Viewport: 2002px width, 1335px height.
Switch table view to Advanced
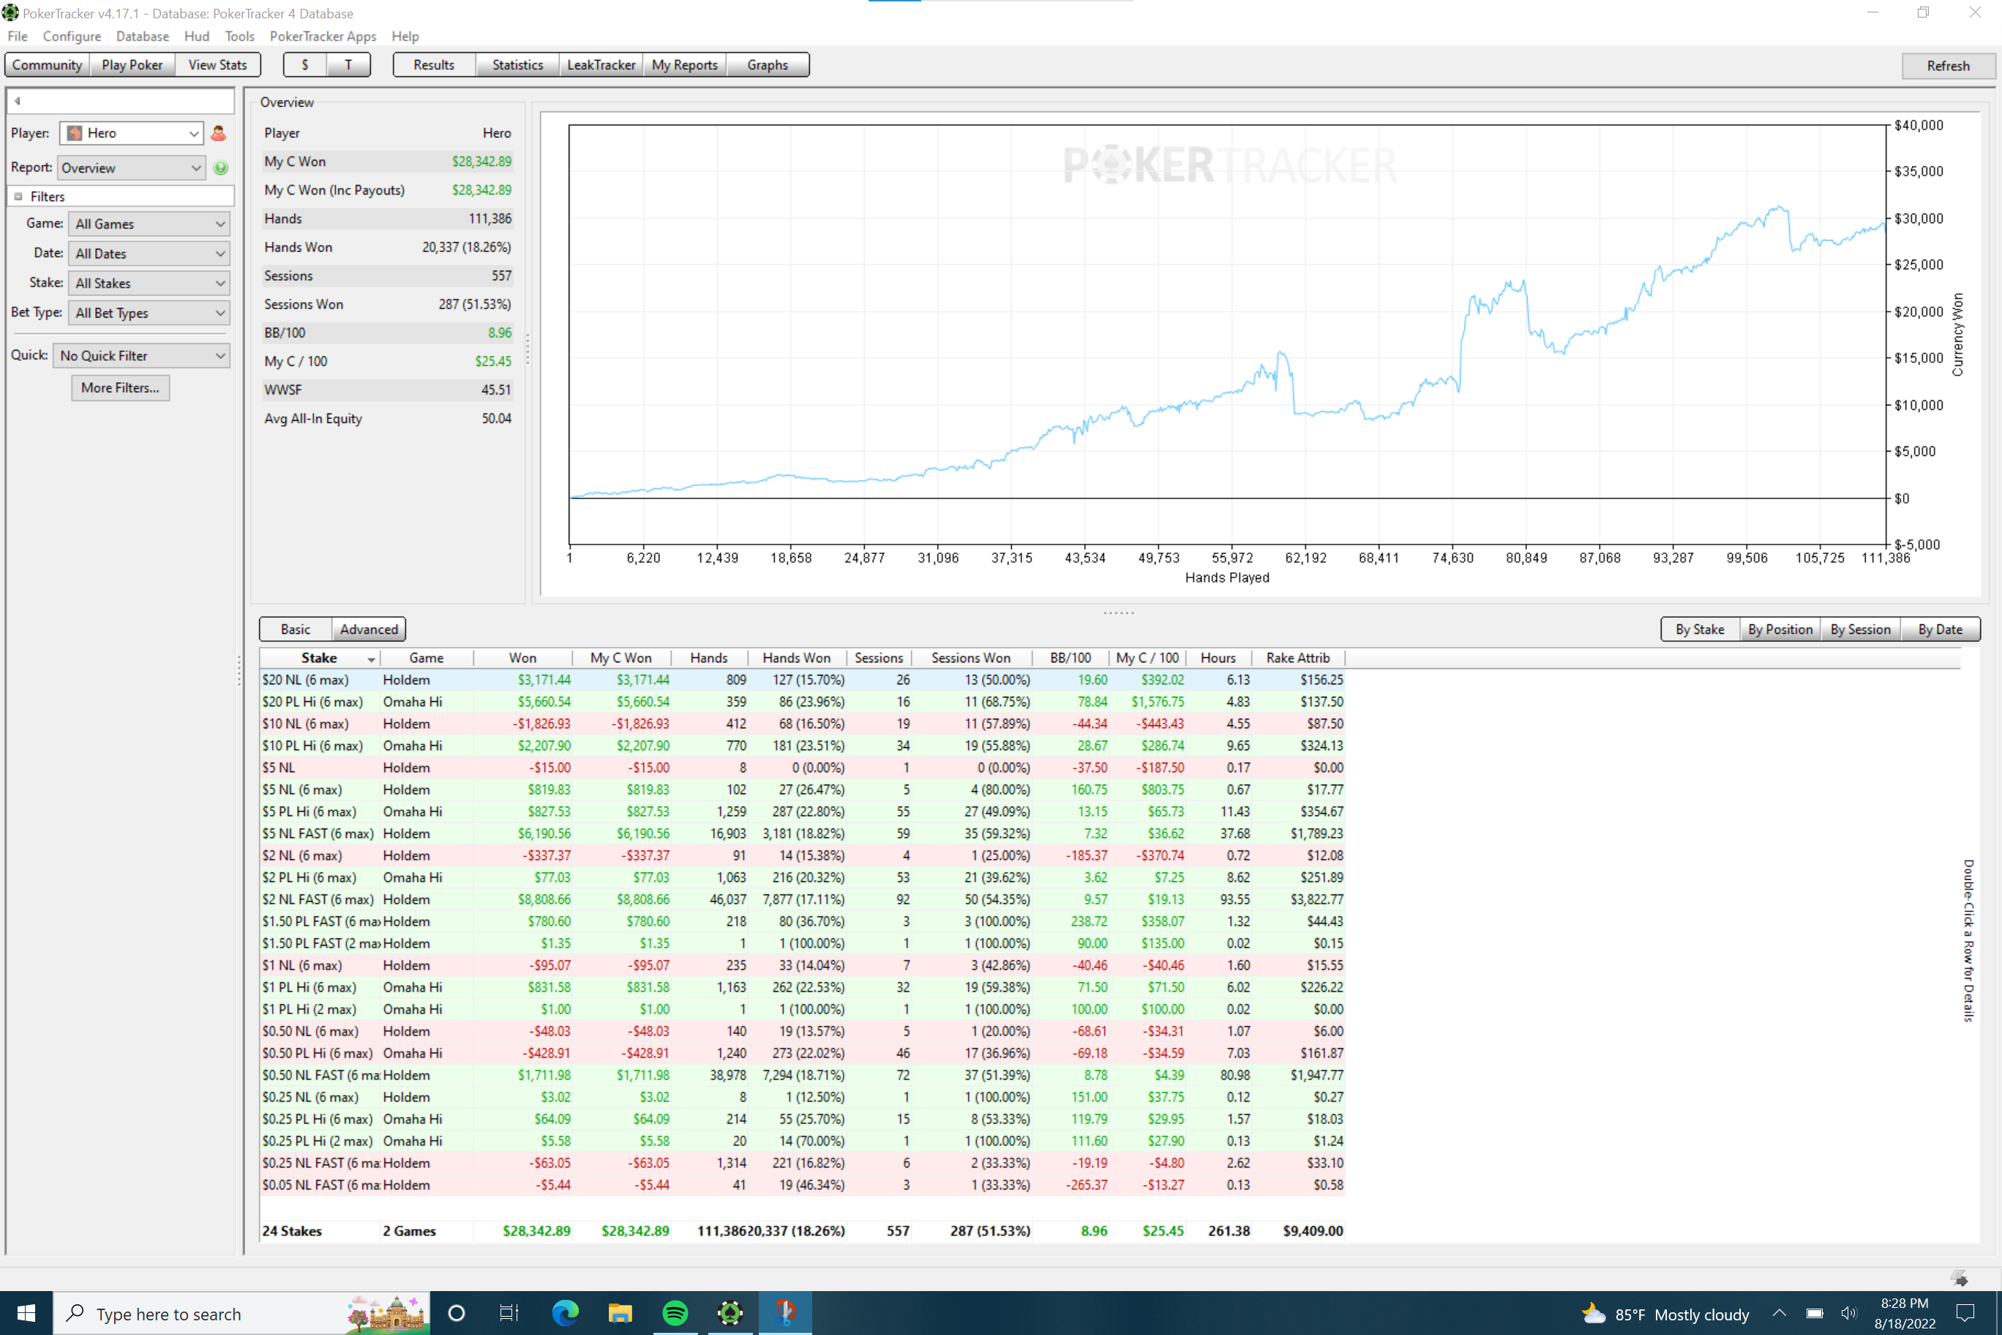click(369, 629)
